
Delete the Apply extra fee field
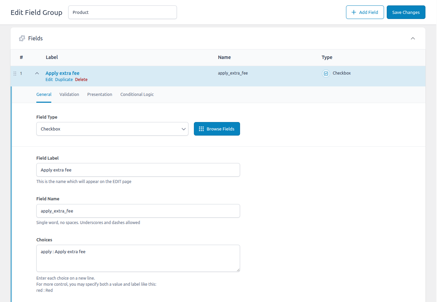pos(81,80)
